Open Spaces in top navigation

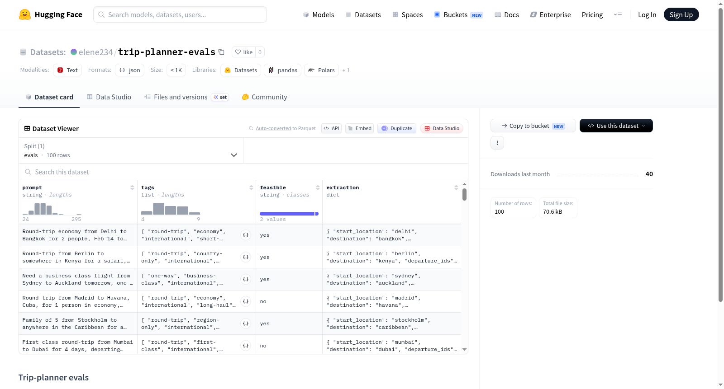[407, 14]
